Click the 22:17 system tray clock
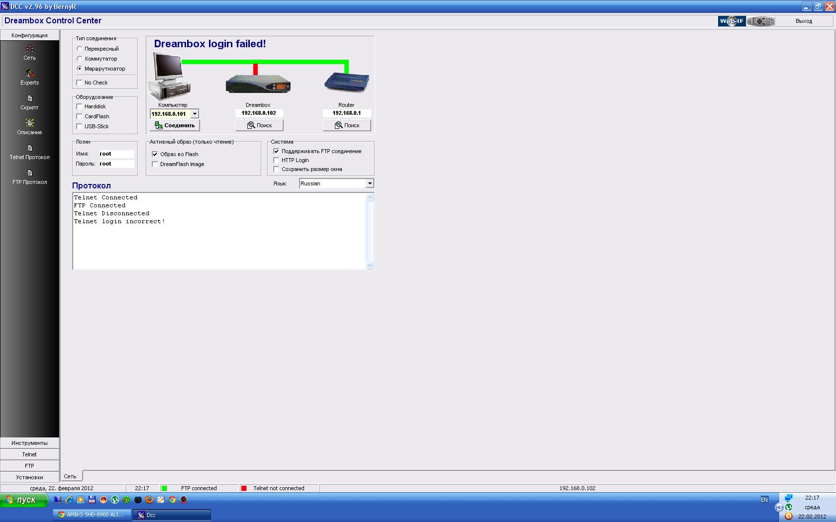The height and width of the screenshot is (522, 836). (x=812, y=498)
